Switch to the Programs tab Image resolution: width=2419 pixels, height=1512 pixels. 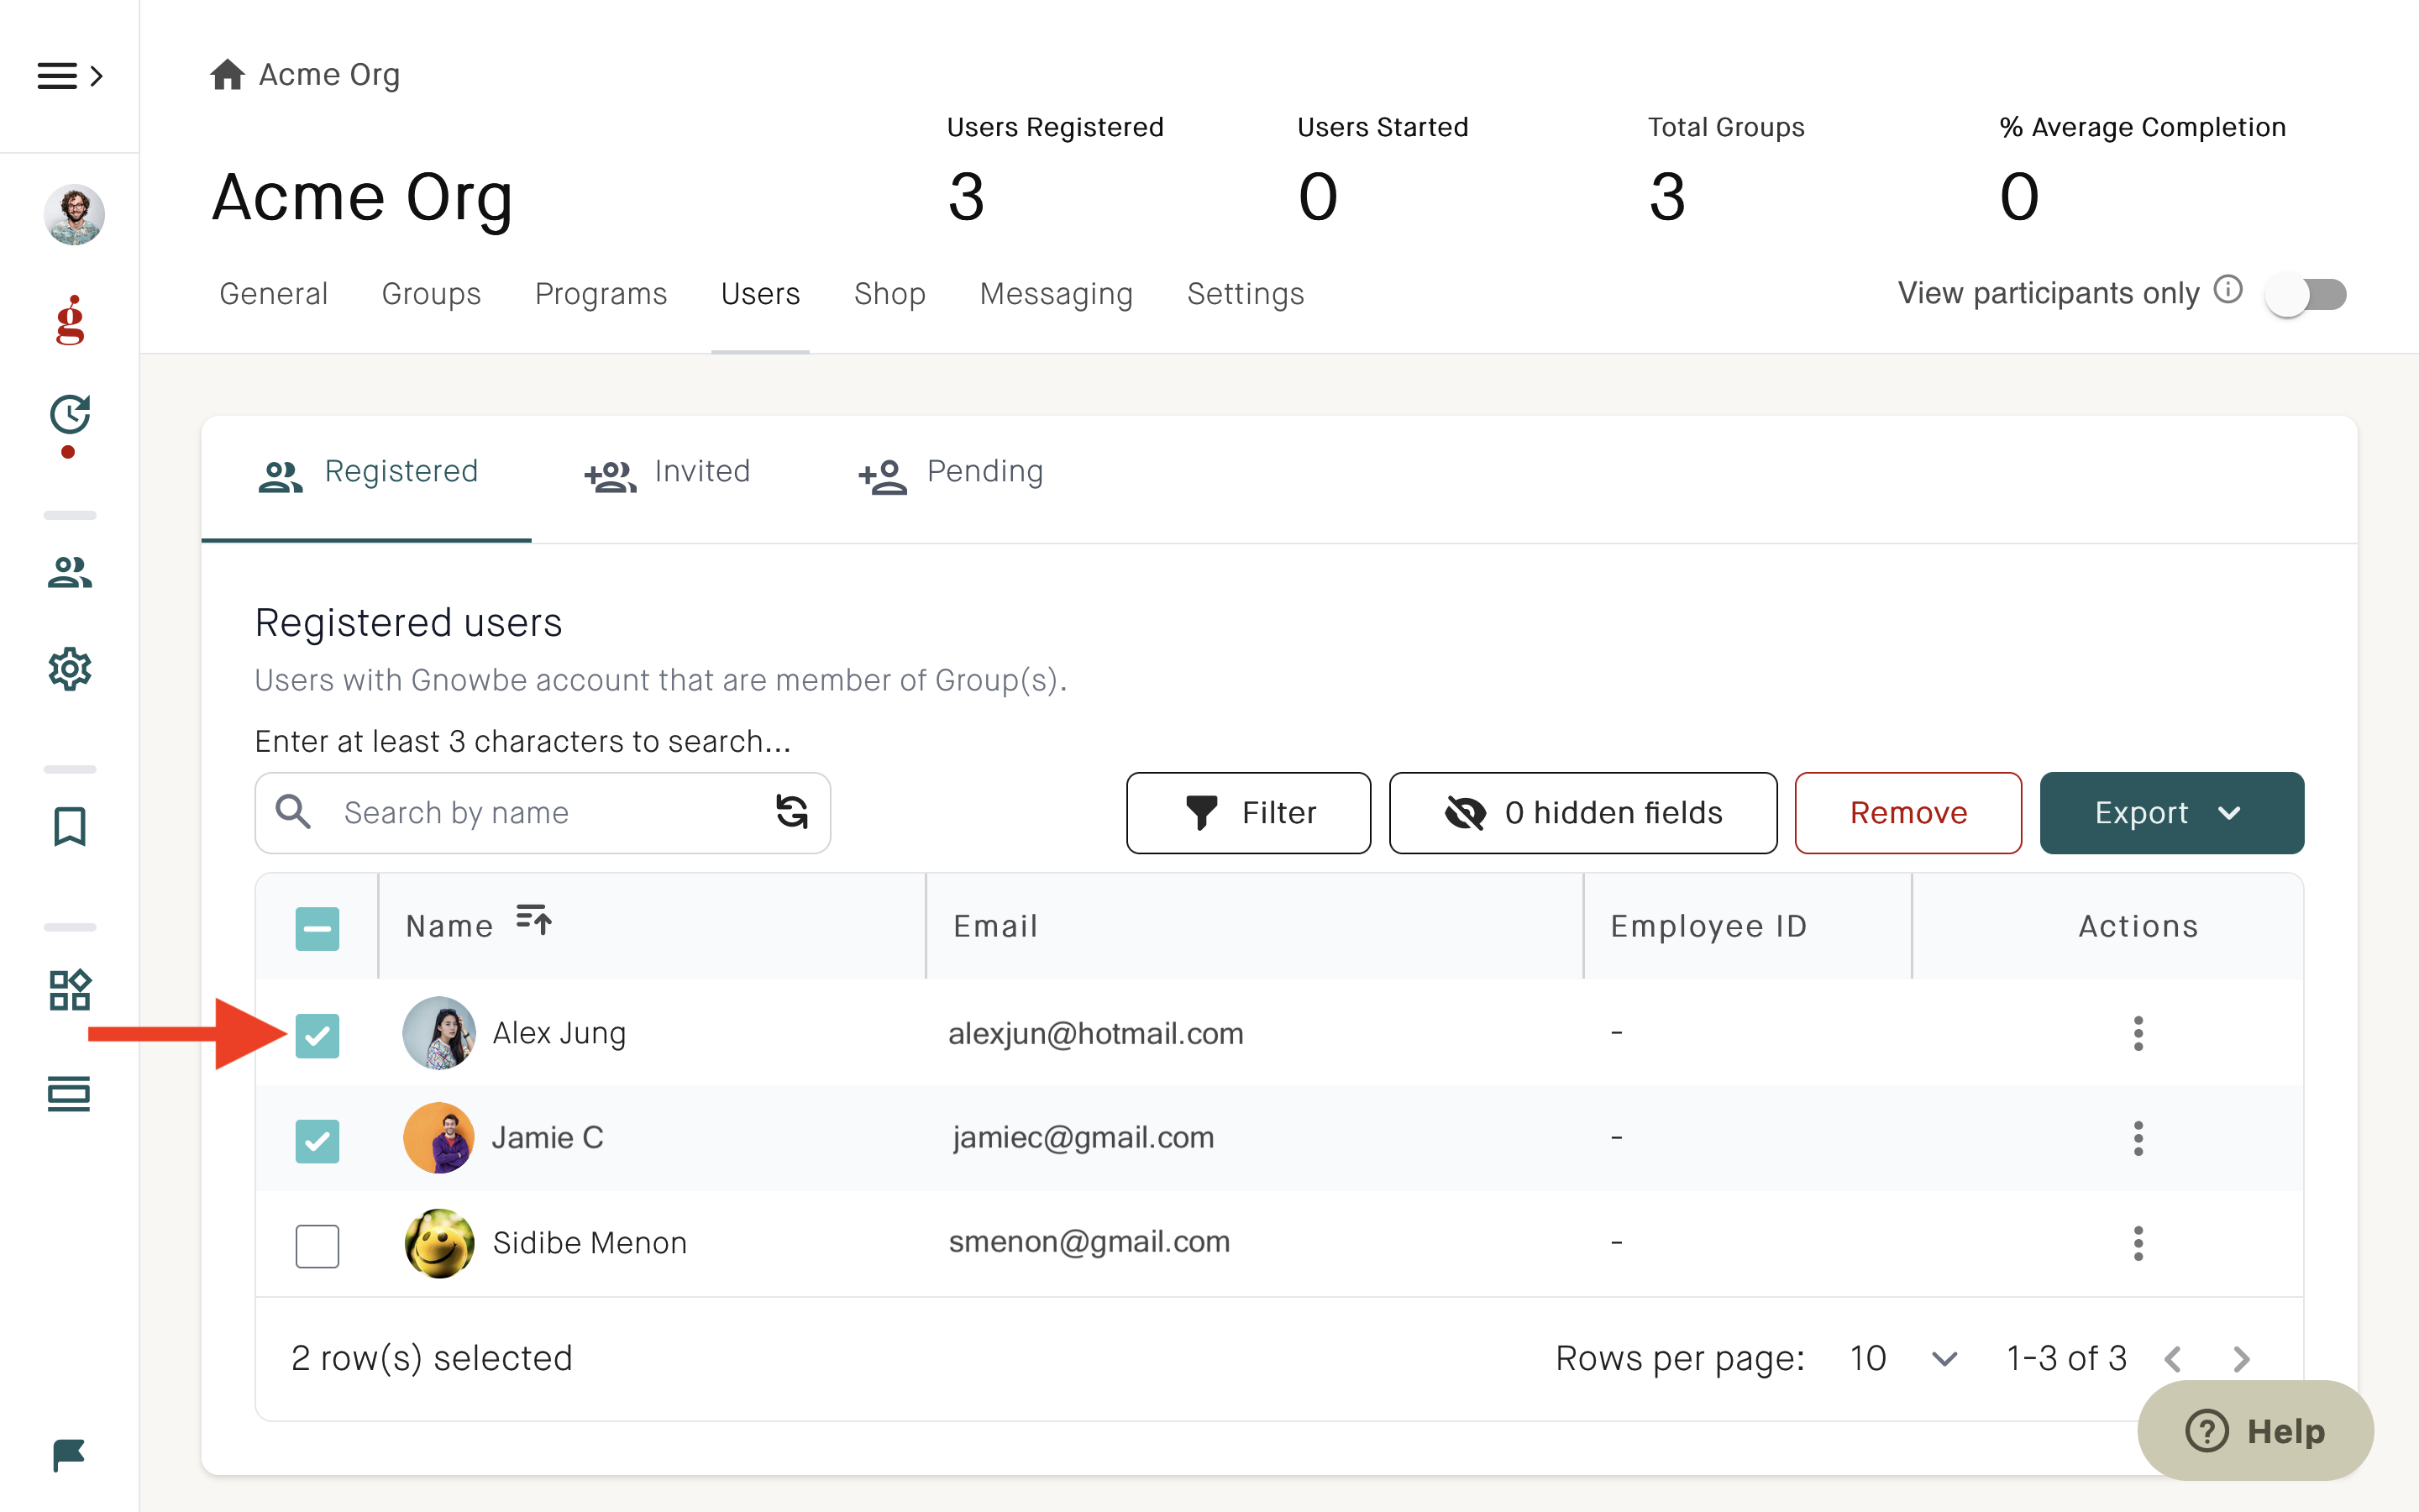tap(601, 294)
